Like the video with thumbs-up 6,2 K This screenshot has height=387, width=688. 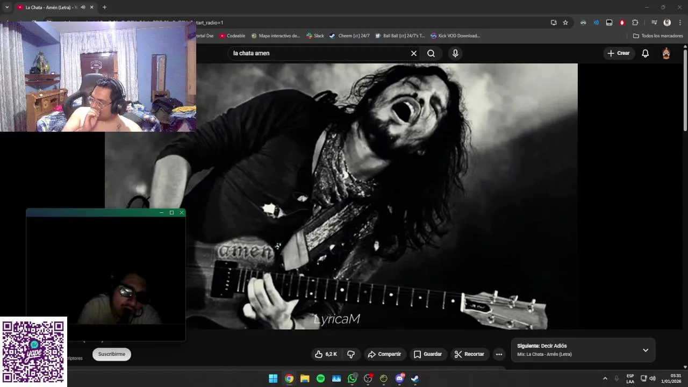(326, 354)
